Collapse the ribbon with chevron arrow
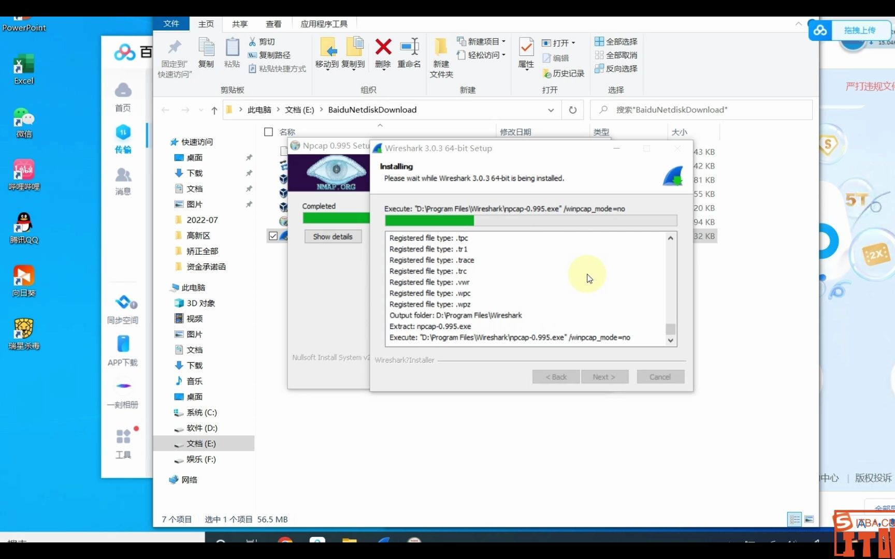This screenshot has width=895, height=559. coord(798,24)
